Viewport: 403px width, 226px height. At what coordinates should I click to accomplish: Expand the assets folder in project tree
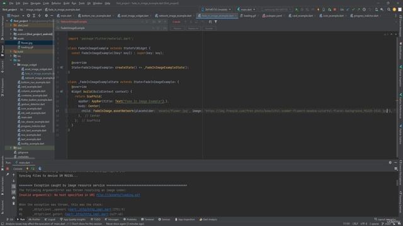point(11,38)
